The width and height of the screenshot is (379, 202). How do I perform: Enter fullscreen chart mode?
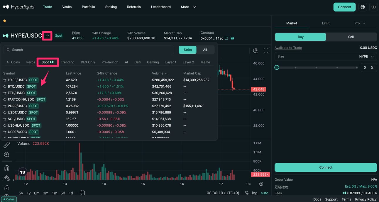point(266,51)
